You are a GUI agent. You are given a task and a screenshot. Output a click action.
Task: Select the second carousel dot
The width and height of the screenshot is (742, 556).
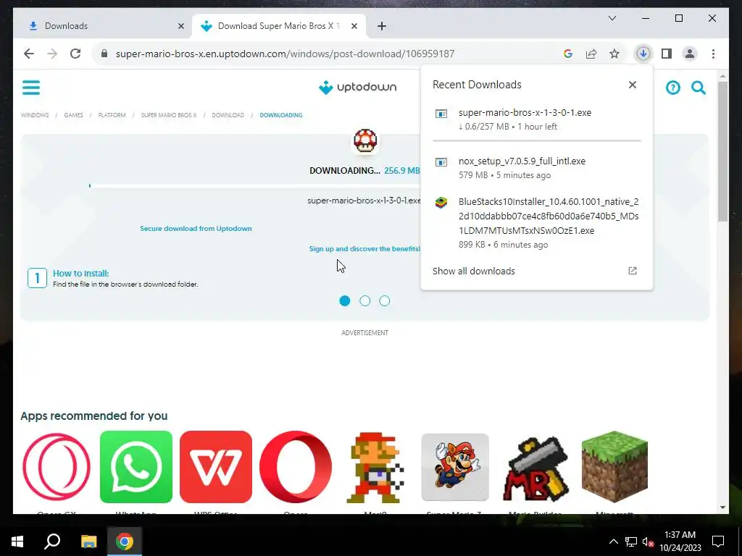[365, 300]
